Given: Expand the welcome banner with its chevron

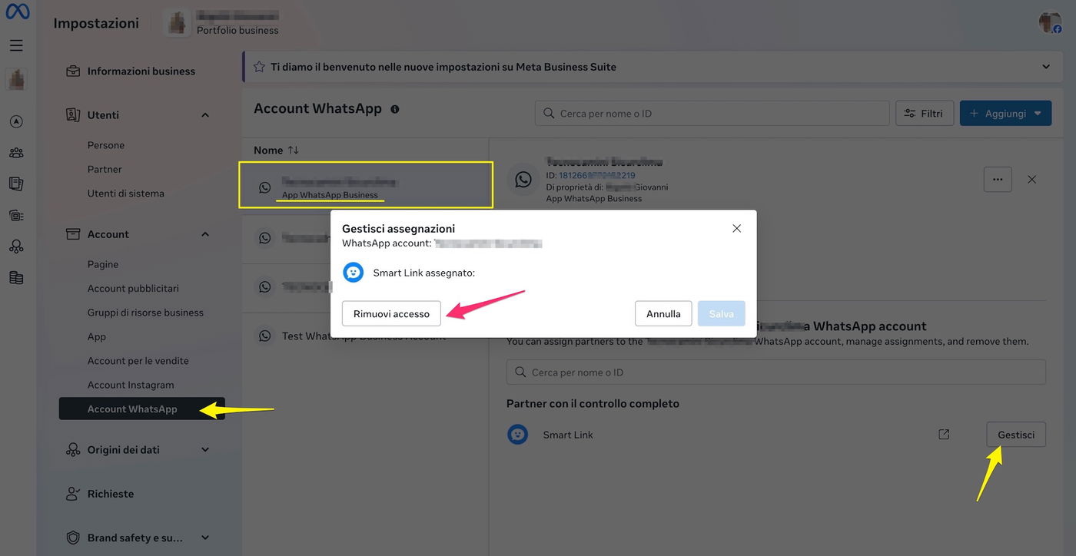Looking at the screenshot, I should pyautogui.click(x=1046, y=67).
